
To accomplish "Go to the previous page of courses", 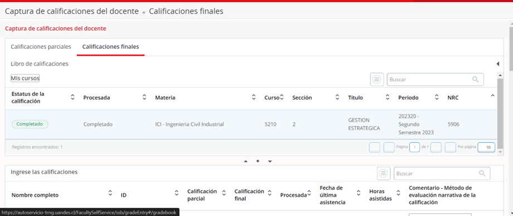I will 389,148.
